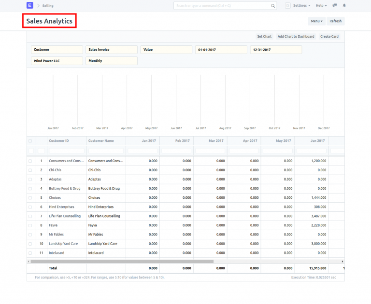Image resolution: width=371 pixels, height=304 pixels.
Task: Click the ERPNext home logo icon
Action: pyautogui.click(x=30, y=5)
